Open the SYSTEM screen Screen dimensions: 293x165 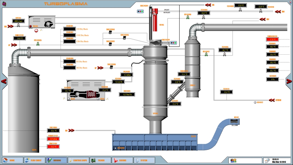pyautogui.click(x=144, y=160)
